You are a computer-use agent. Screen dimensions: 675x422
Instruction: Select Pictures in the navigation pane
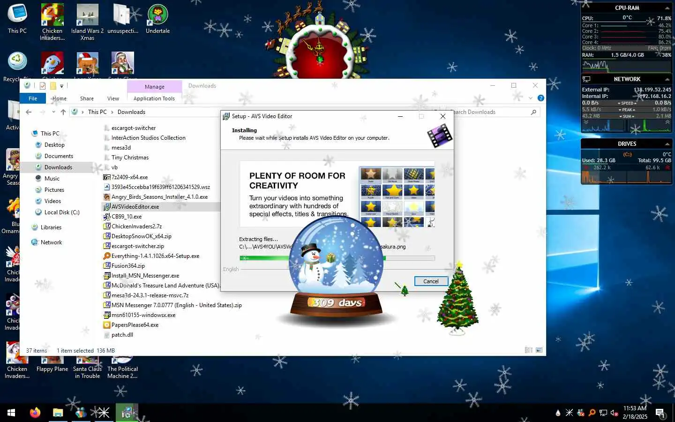tap(54, 190)
